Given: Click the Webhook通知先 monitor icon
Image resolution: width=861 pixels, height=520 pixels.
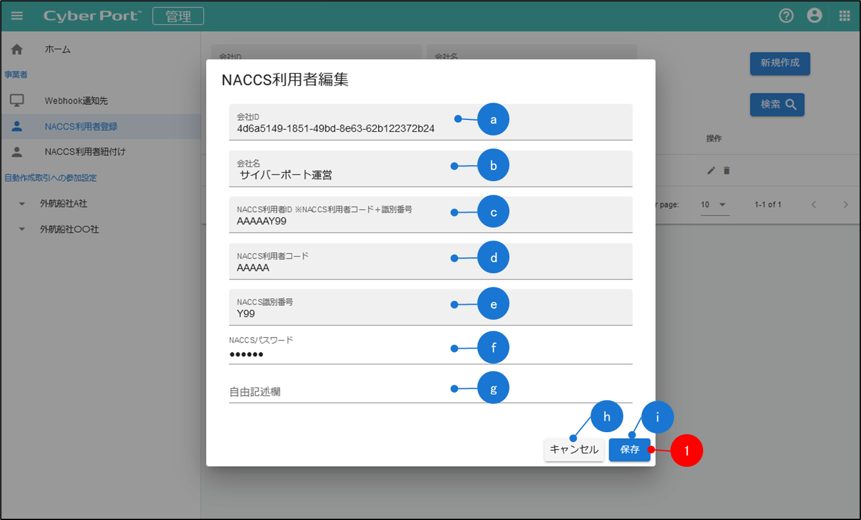Looking at the screenshot, I should click(x=17, y=101).
